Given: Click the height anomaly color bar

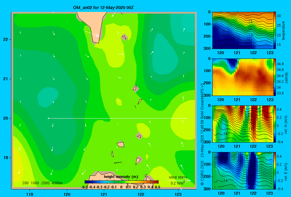Looking at the screenshot, I should click(122, 182).
